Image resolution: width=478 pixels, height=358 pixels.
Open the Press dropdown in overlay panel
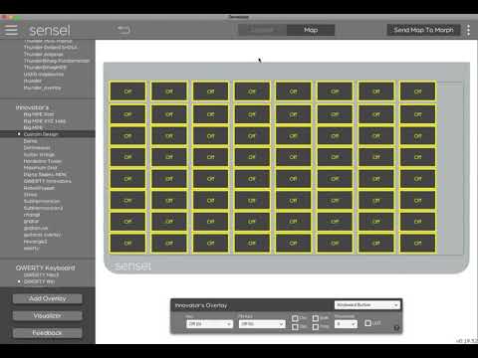(x=262, y=324)
